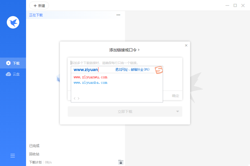
Task: Click the 新建 new task button
Action: [39, 5]
